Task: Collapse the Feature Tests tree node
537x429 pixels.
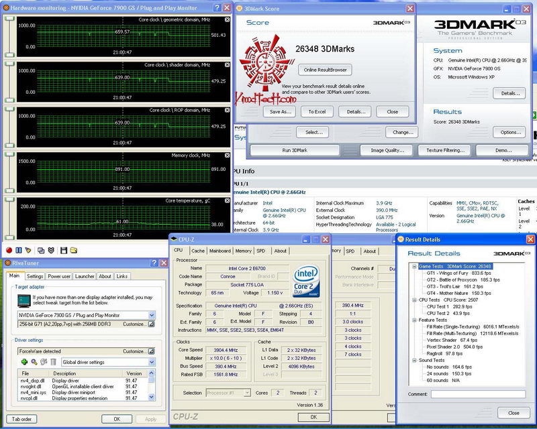Action: 414,320
